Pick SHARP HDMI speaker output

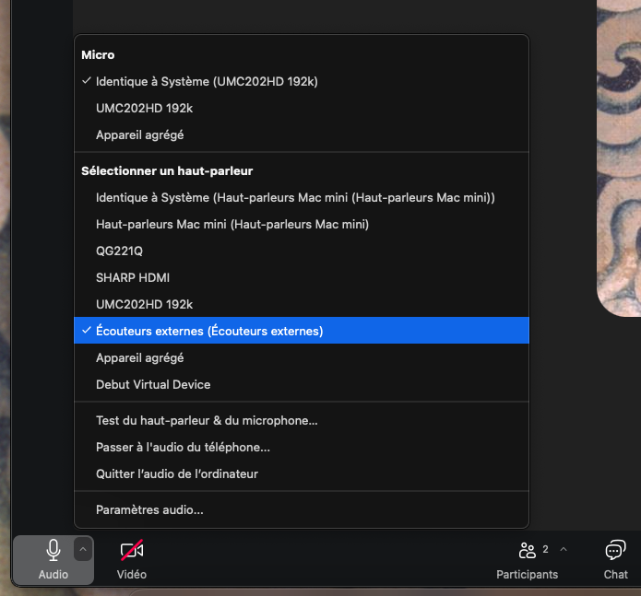click(133, 277)
